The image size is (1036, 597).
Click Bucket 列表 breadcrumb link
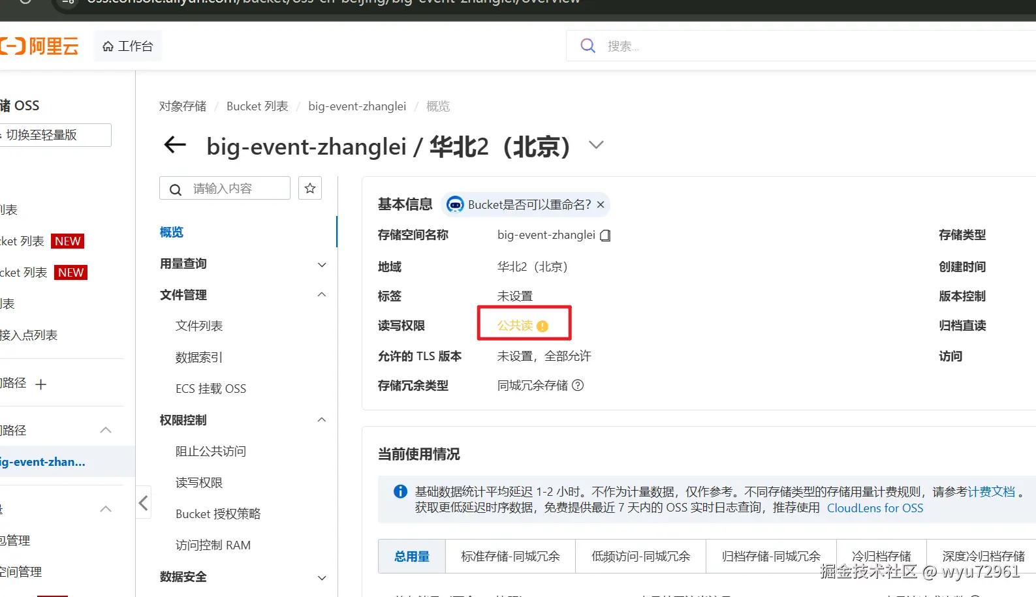click(257, 106)
